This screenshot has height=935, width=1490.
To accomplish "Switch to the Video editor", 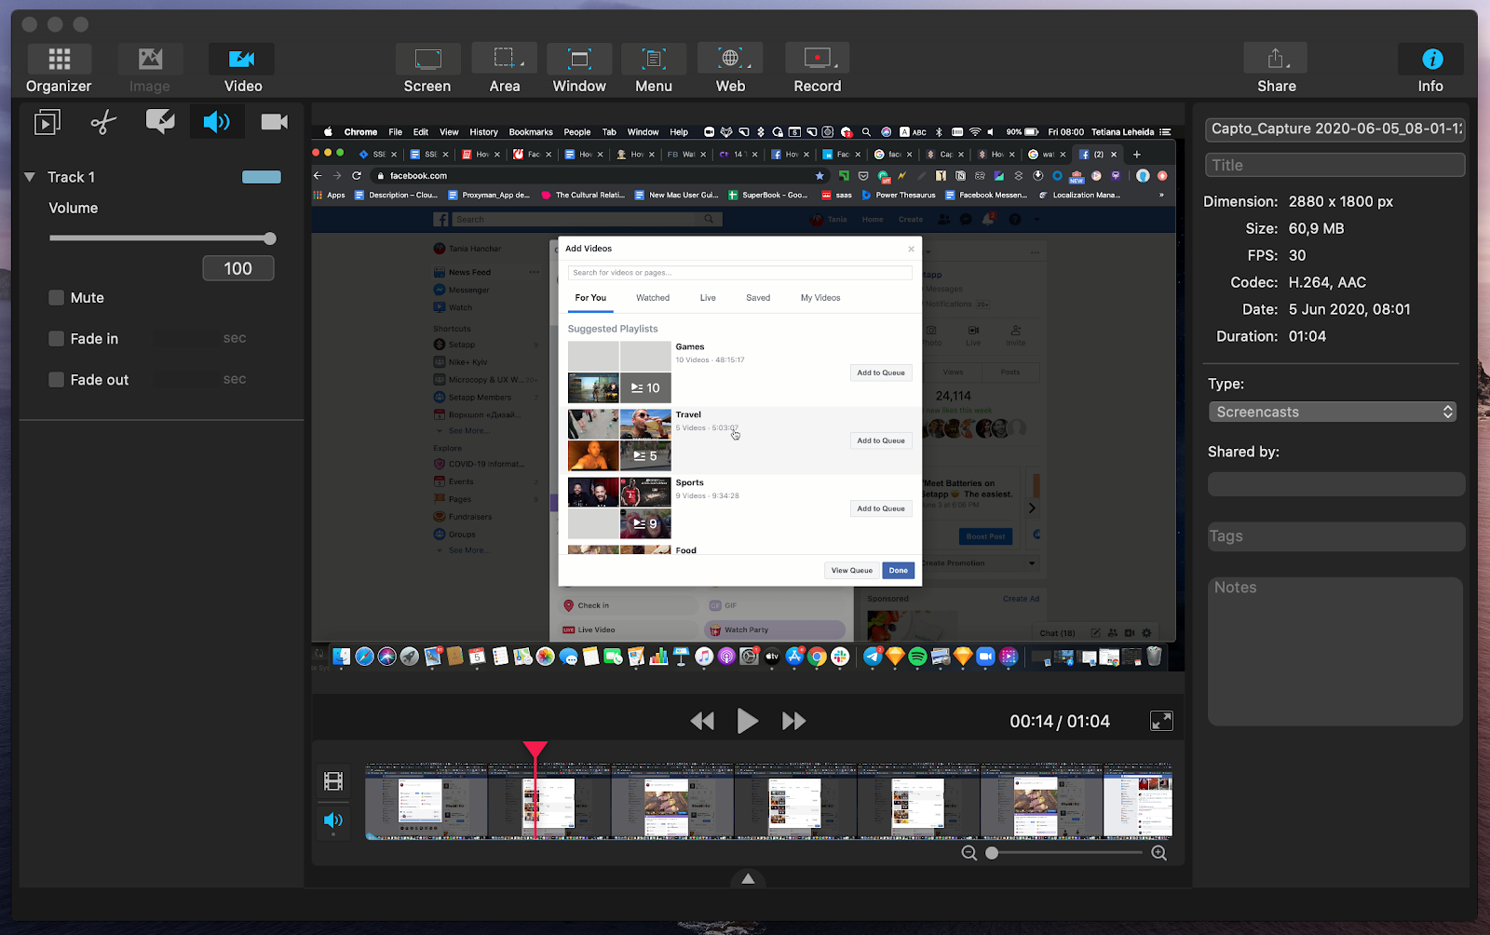I will [x=242, y=69].
